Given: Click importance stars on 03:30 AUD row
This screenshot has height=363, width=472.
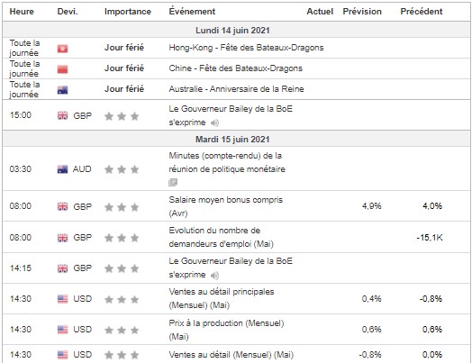Looking at the screenshot, I should 122,169.
